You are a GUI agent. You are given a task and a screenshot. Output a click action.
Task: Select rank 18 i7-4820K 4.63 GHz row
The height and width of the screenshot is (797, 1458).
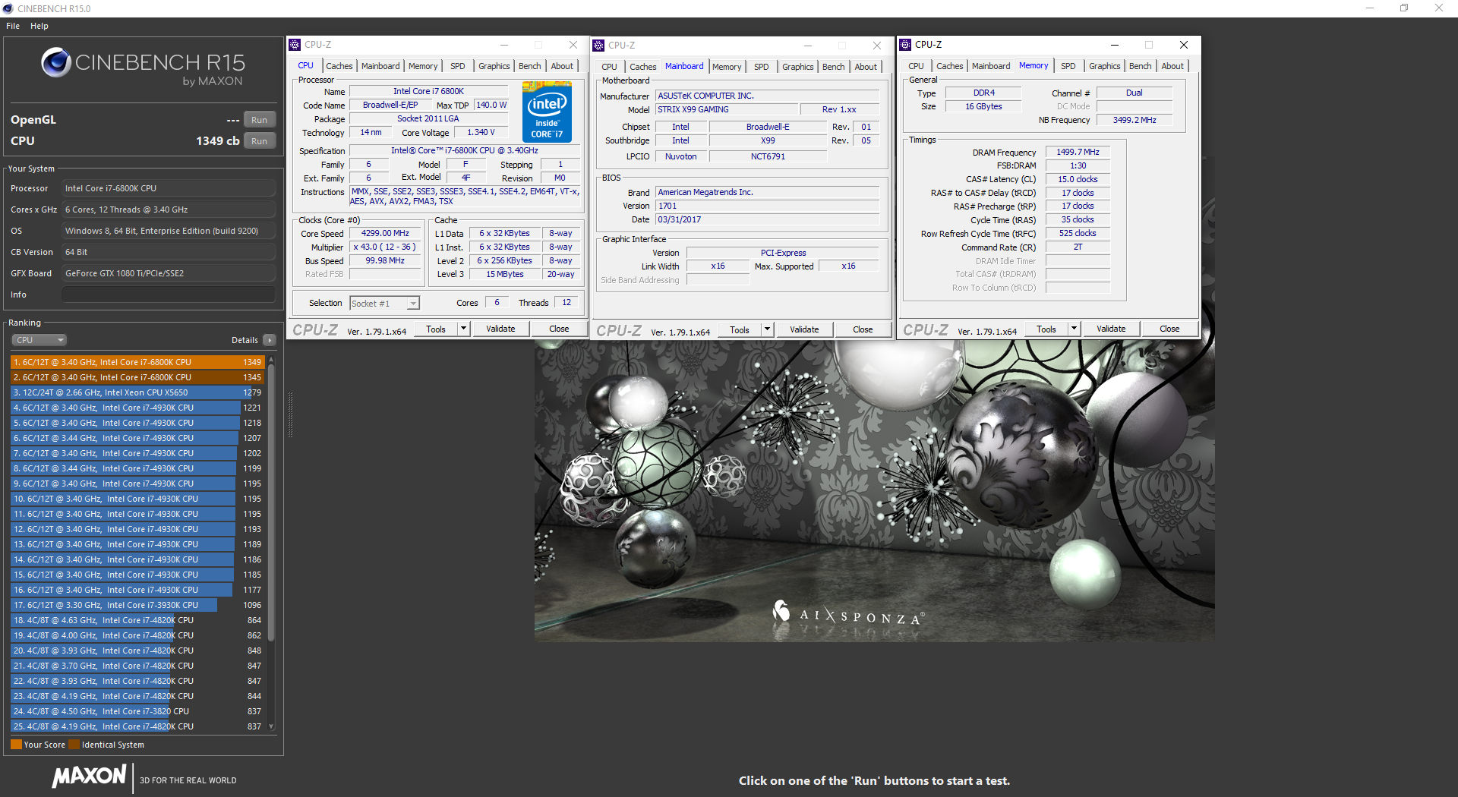[137, 620]
